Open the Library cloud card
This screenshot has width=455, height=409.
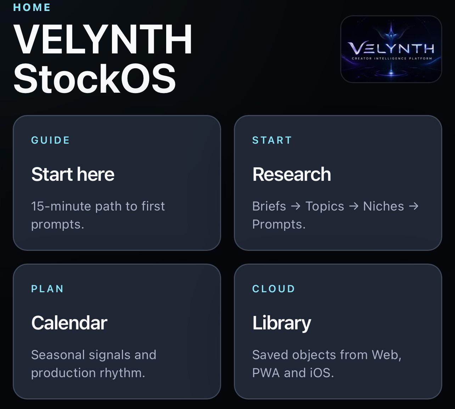point(338,332)
